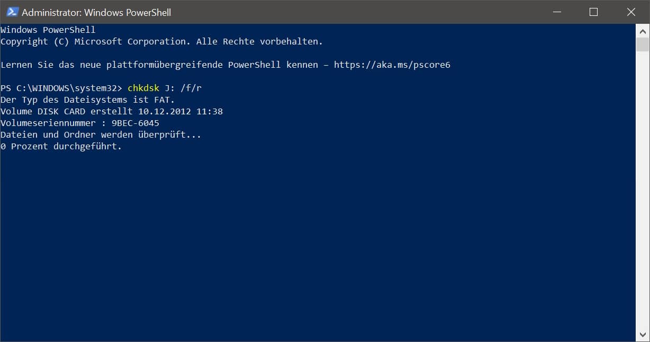This screenshot has height=342, width=650.
Task: Click 'Dateien und Ordner werden überprüft...' line
Action: click(101, 134)
